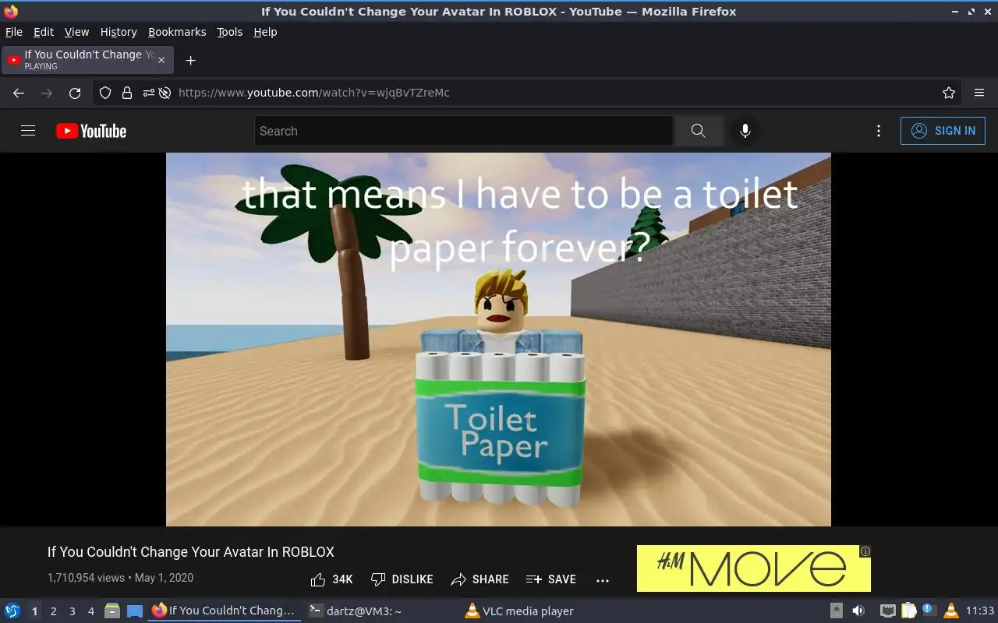Switch to workspace 4
The height and width of the screenshot is (623, 998).
click(x=90, y=611)
